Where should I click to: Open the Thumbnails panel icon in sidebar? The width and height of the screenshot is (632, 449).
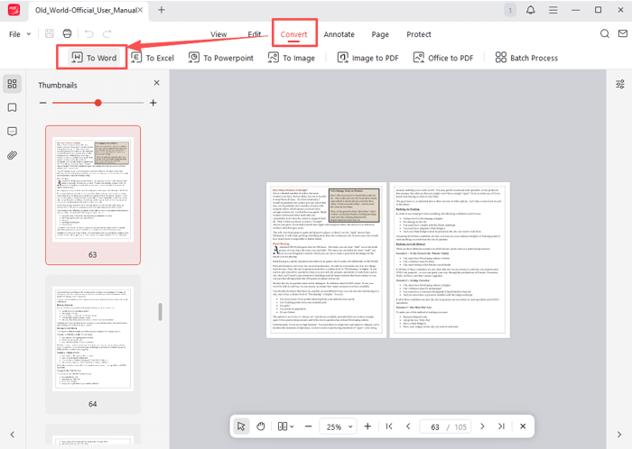pyautogui.click(x=12, y=84)
